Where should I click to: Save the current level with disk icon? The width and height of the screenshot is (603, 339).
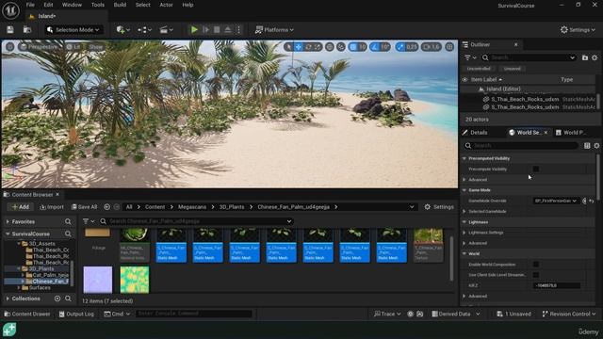10,29
